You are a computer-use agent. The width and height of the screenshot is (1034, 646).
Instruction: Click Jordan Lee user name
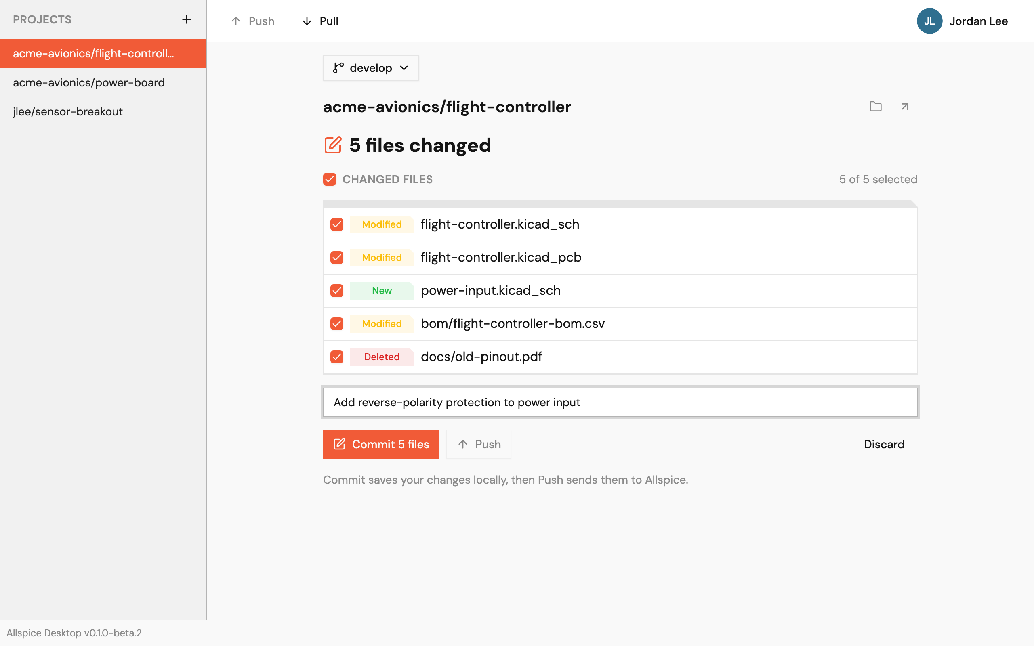pyautogui.click(x=978, y=21)
